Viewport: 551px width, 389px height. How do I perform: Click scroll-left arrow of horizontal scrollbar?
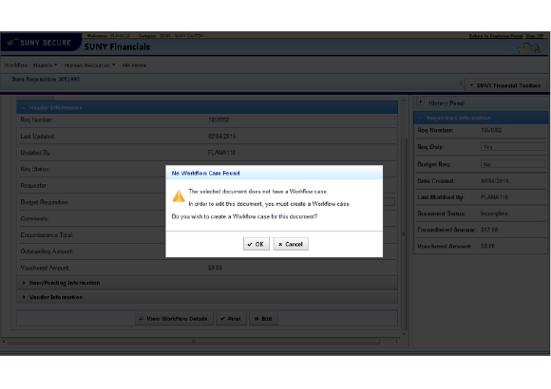click(4, 341)
